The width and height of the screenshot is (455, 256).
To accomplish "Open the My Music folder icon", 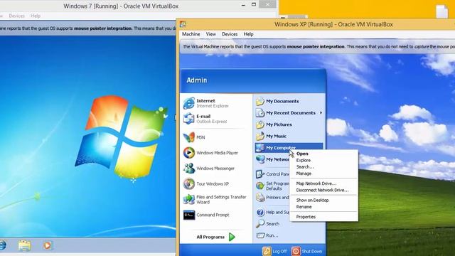I will [x=260, y=136].
